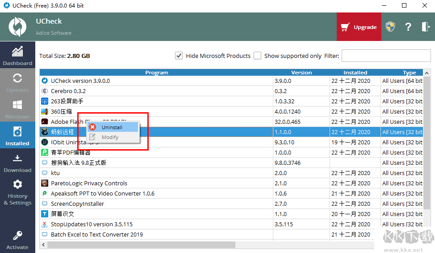Open the Dashboard sidebar section
This screenshot has height=253, width=435.
[x=17, y=55]
